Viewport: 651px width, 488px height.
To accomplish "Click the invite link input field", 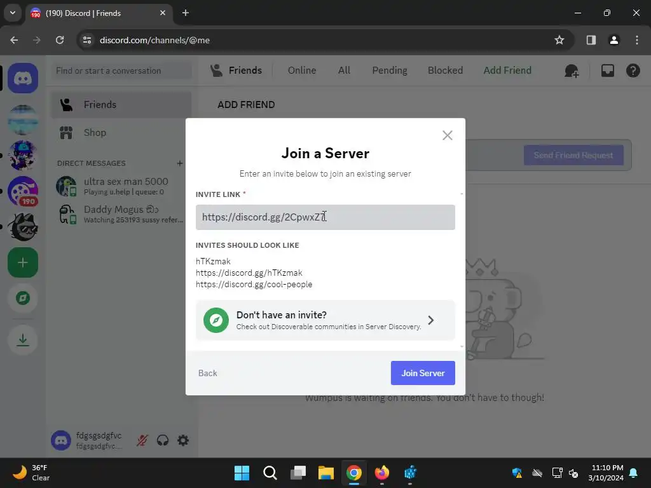I will click(x=325, y=217).
